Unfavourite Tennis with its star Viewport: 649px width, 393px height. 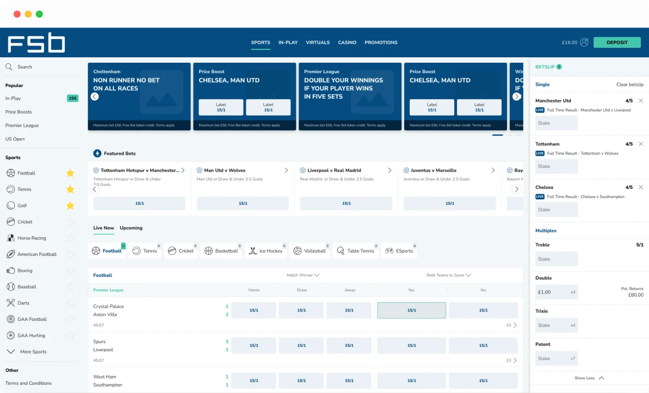click(x=70, y=189)
